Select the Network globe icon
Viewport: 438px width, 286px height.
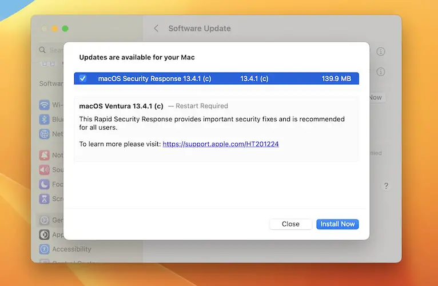coord(44,134)
